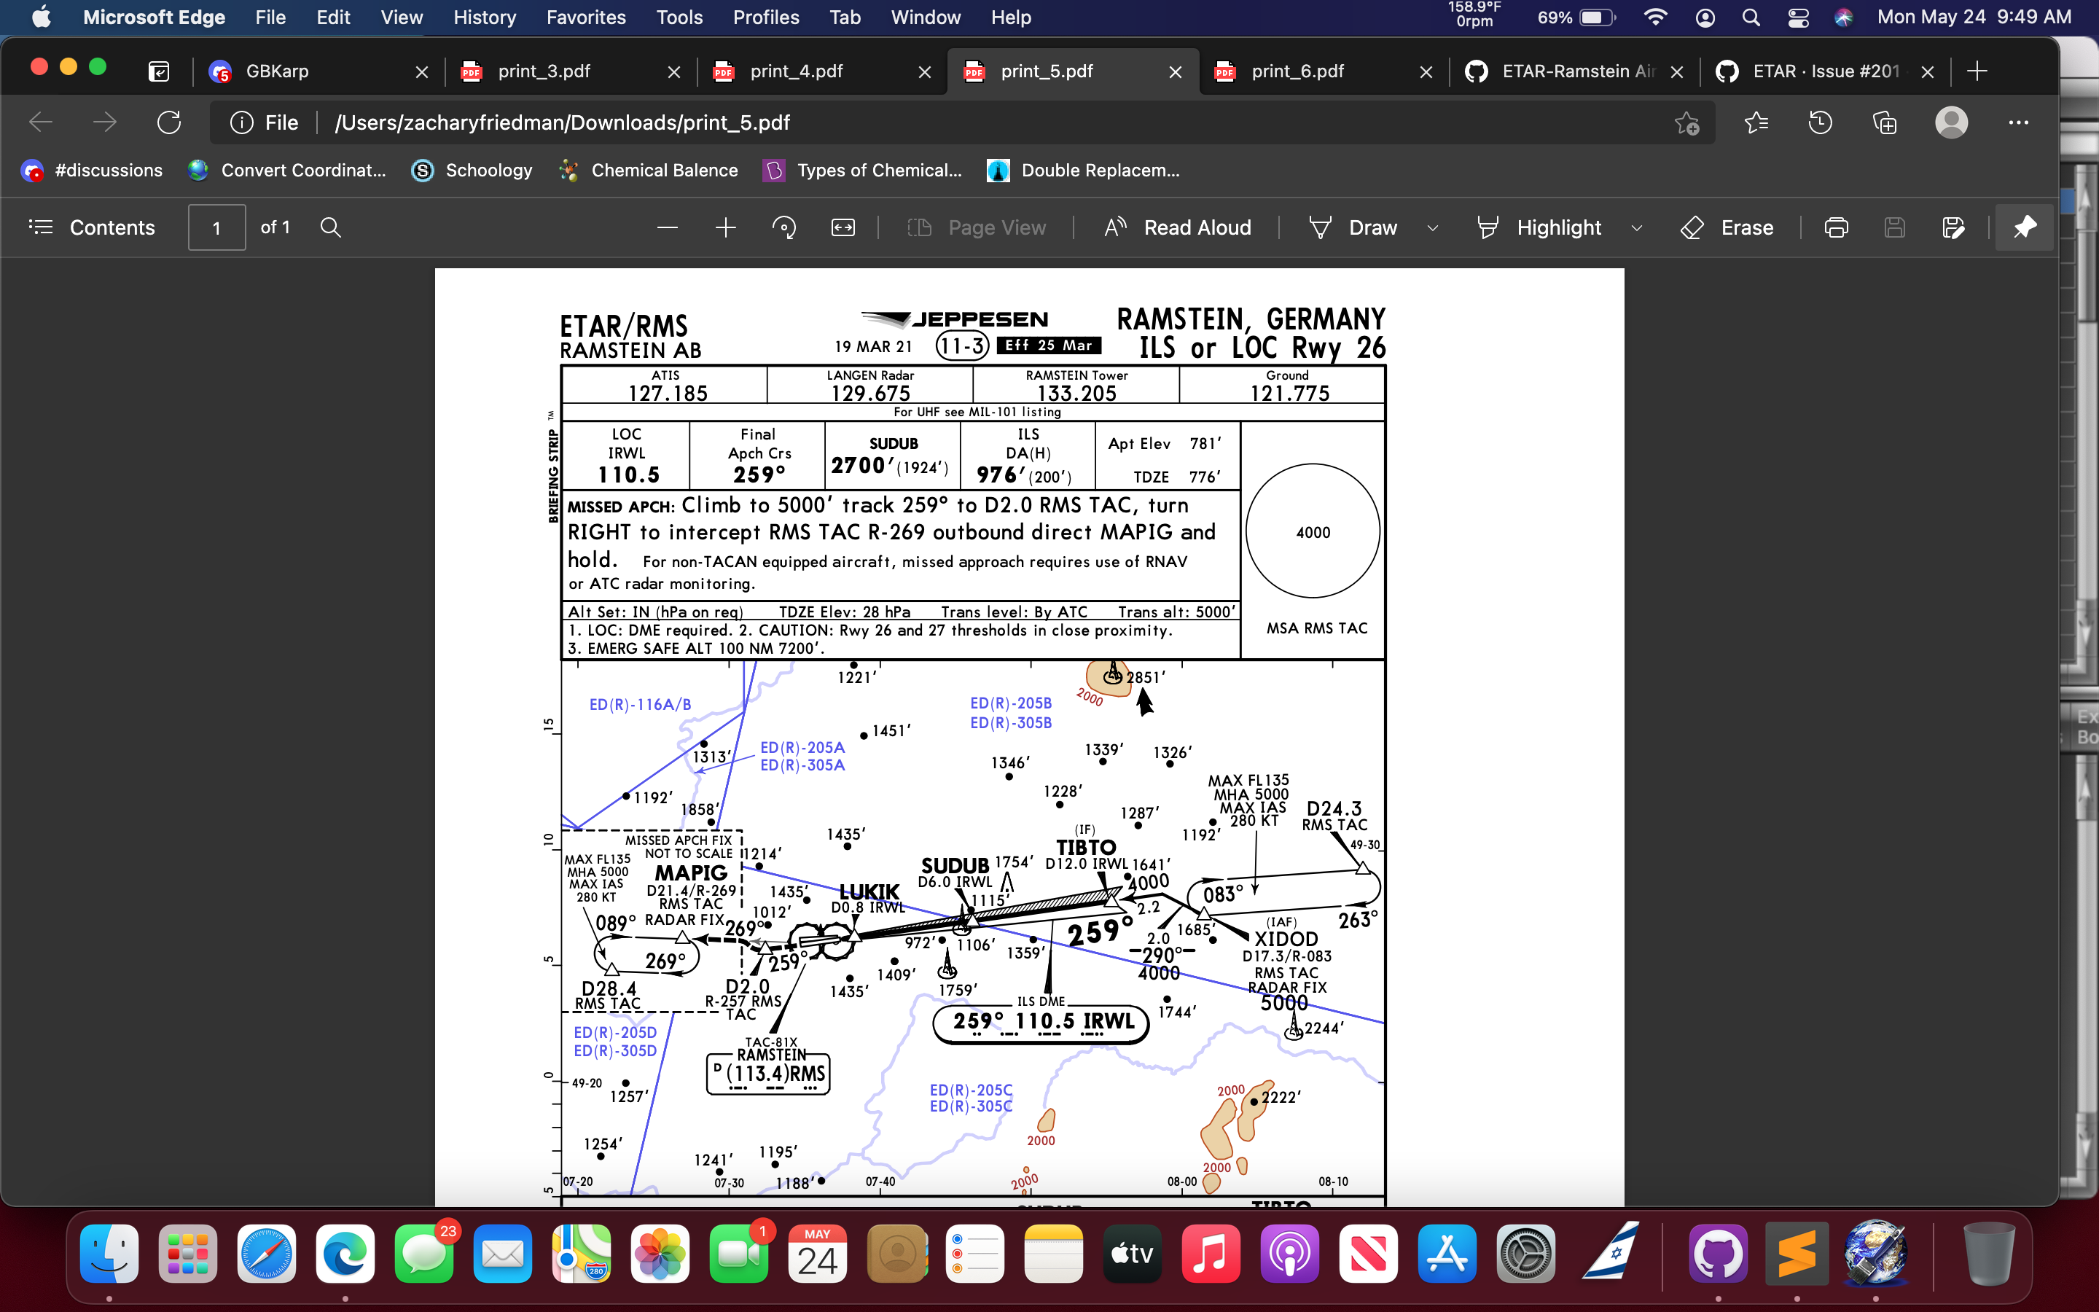
Task: Switch to the print_6.pdf tab
Action: [x=1297, y=71]
